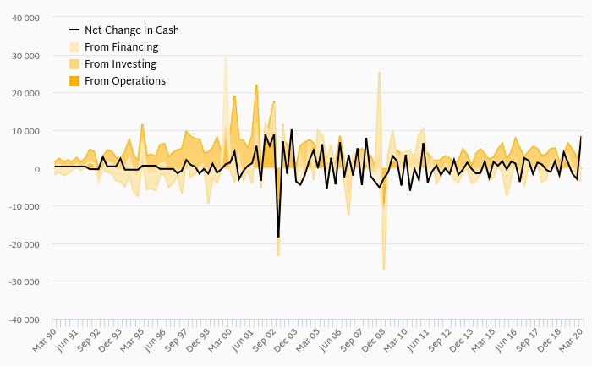Toggle the Net Change In Cash series label
The height and width of the screenshot is (366, 592).
tap(131, 30)
